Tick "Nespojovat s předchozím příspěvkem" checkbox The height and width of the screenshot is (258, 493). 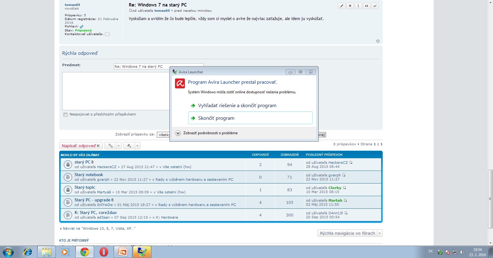coord(65,115)
